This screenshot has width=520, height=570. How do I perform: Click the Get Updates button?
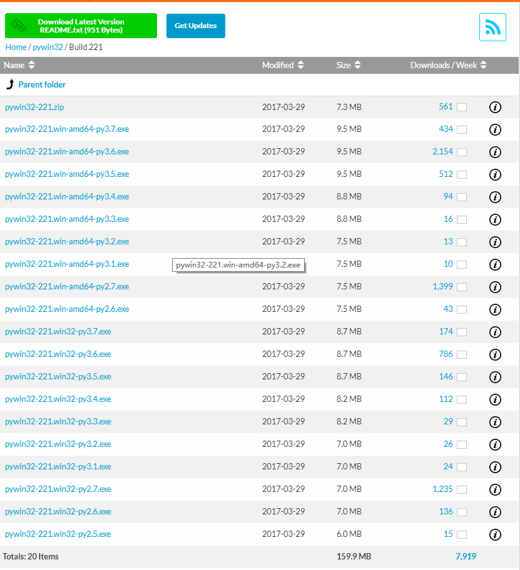click(x=196, y=26)
